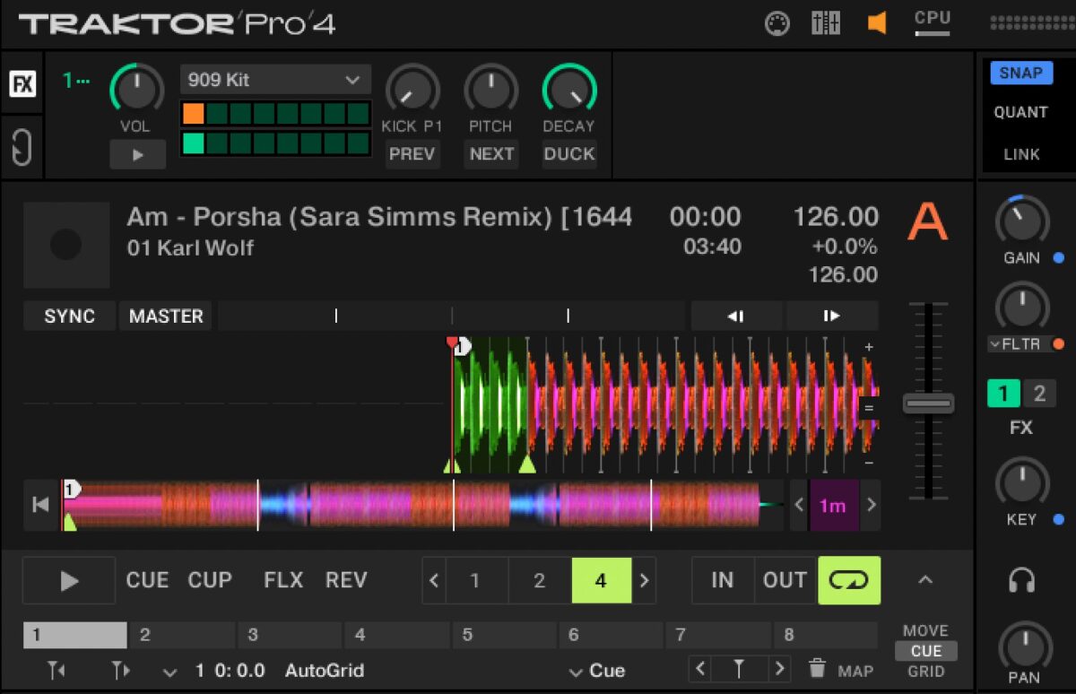Viewport: 1076px width, 694px height.
Task: Enable SYNC on deck A
Action: pos(70,316)
